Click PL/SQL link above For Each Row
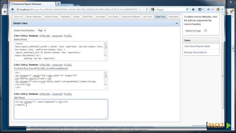The width and height of the screenshot is (236, 133). pos(68,65)
